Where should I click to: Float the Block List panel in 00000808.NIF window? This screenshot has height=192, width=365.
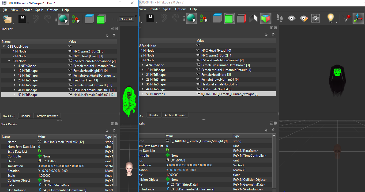click(x=272, y=28)
